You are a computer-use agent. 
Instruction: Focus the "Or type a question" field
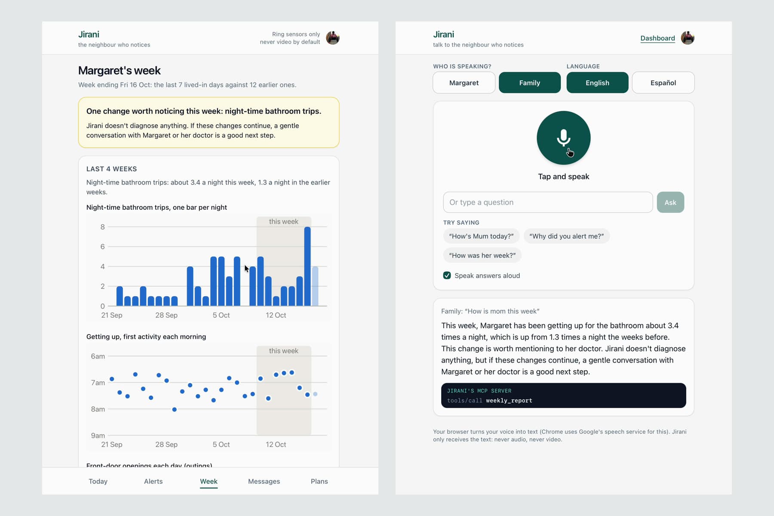[548, 202]
